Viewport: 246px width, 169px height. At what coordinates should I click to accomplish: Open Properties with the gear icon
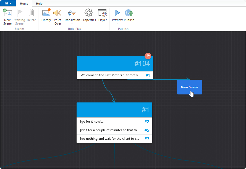pyautogui.click(x=88, y=13)
